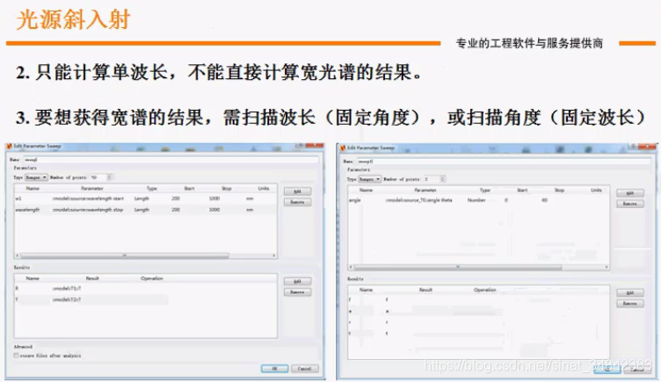
Task: Click the app icon in the wavelength sweep dialog title bar
Action: 9,146
